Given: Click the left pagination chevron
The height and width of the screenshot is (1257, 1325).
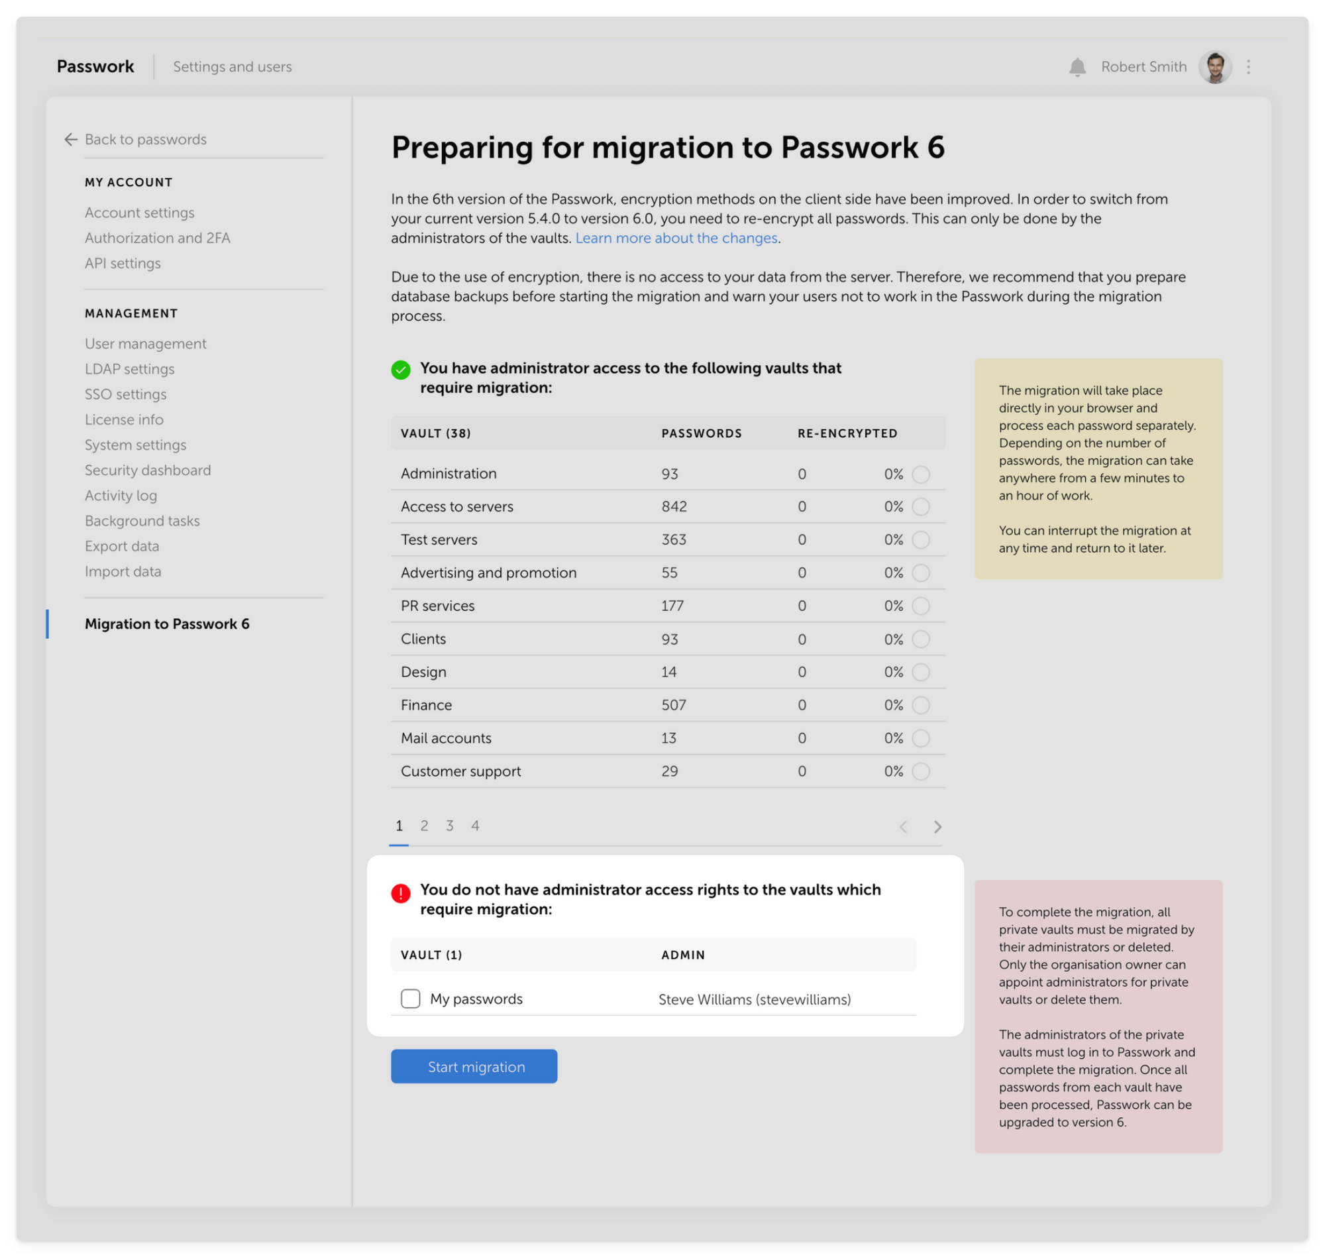Looking at the screenshot, I should pyautogui.click(x=904, y=826).
